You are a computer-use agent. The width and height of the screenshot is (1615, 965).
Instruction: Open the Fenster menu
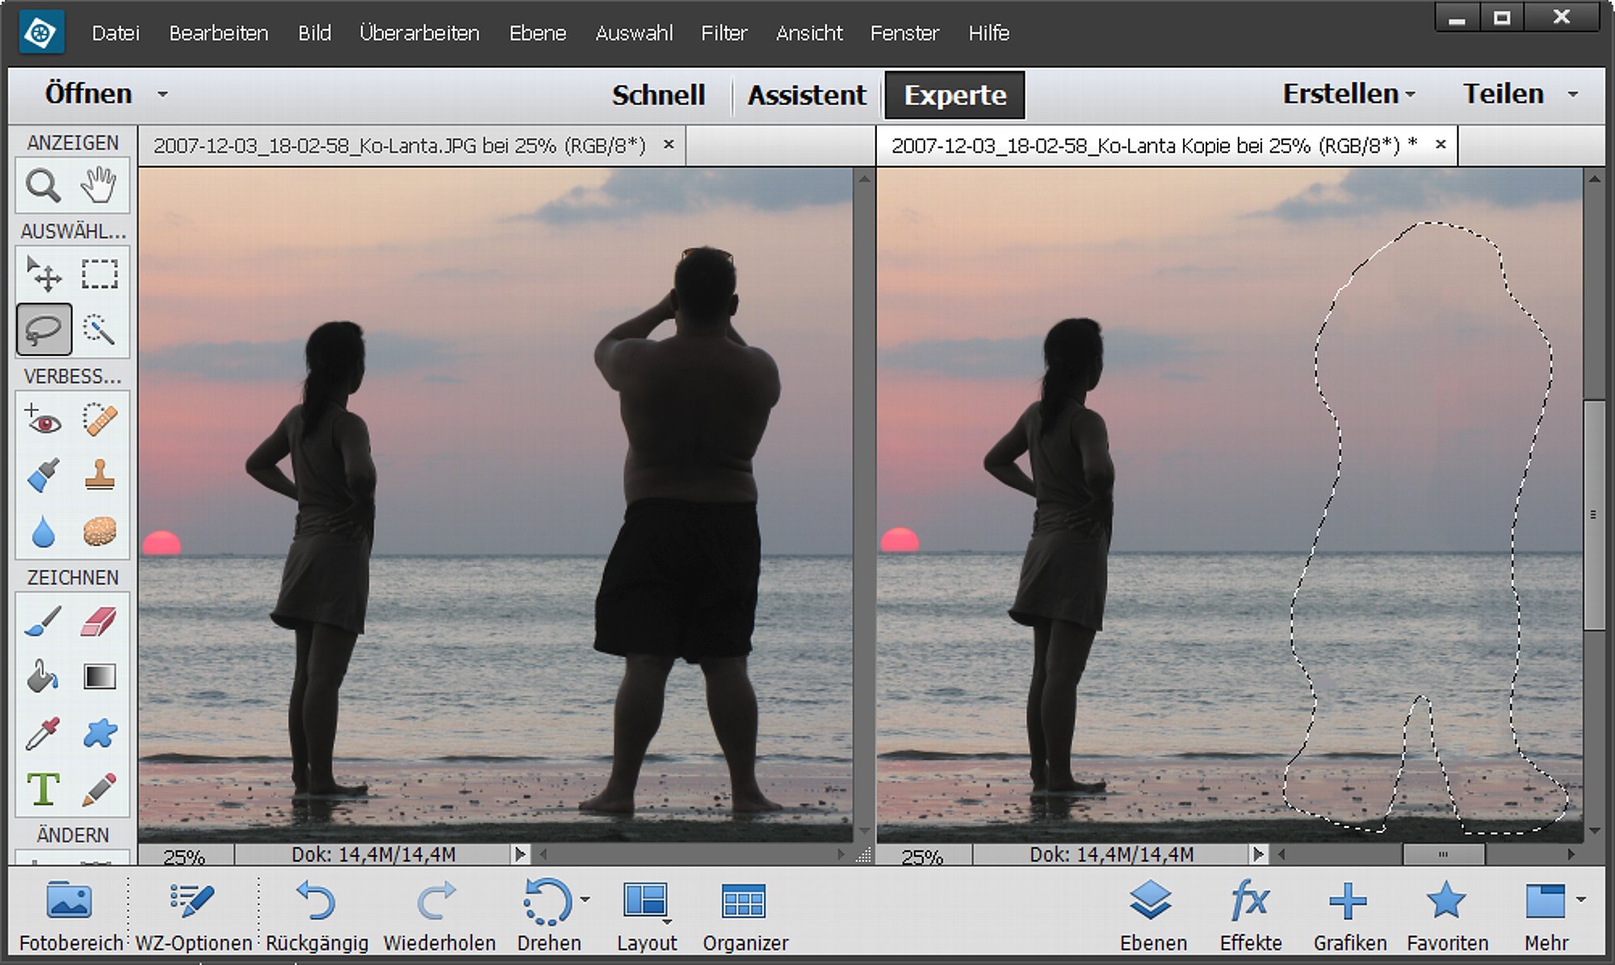point(904,33)
